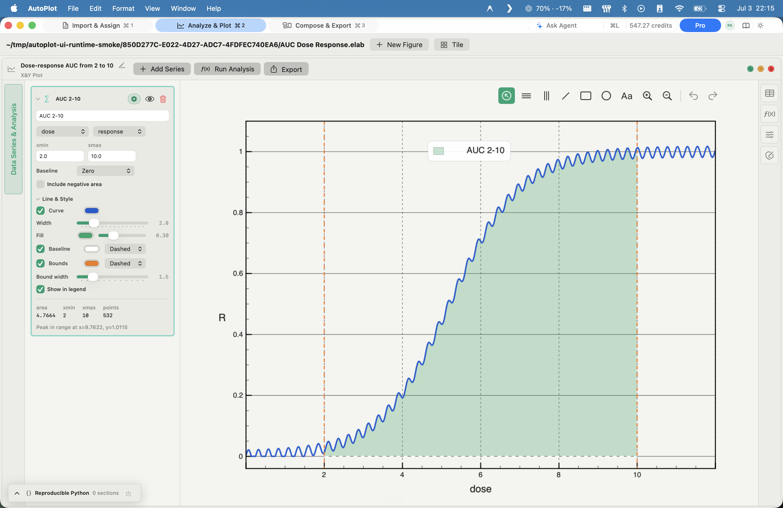Switch to Compose & Export tab

click(x=323, y=25)
